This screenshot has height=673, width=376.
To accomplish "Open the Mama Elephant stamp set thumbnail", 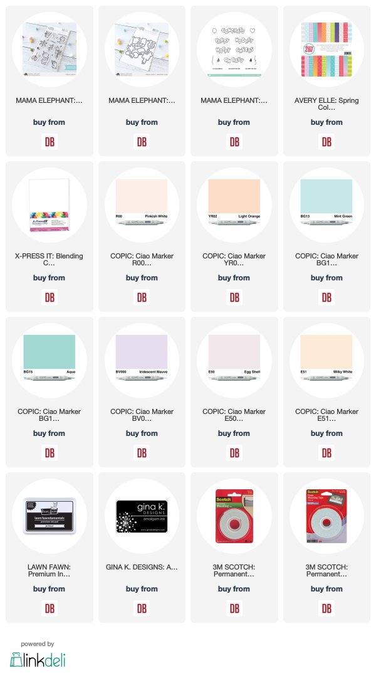I will click(50, 50).
